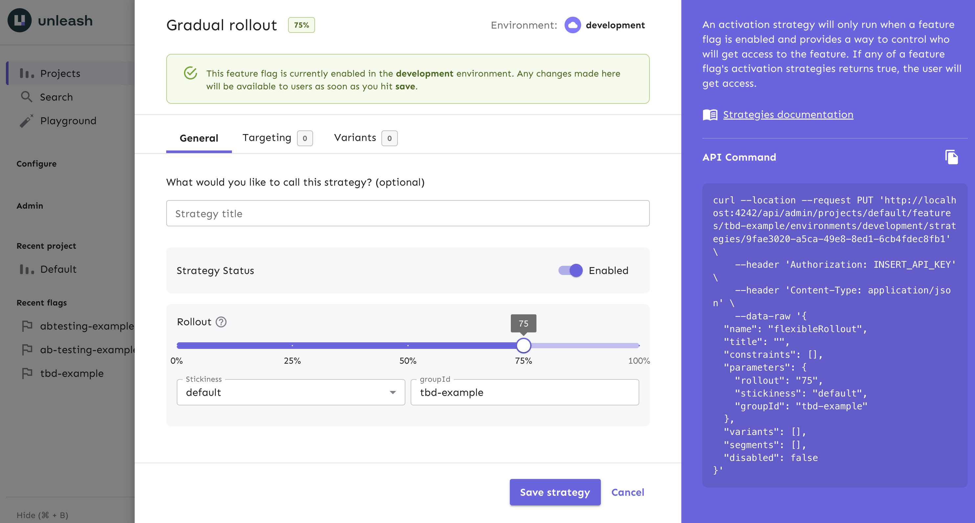Switch to the Targeting tab
The width and height of the screenshot is (975, 523).
click(267, 137)
